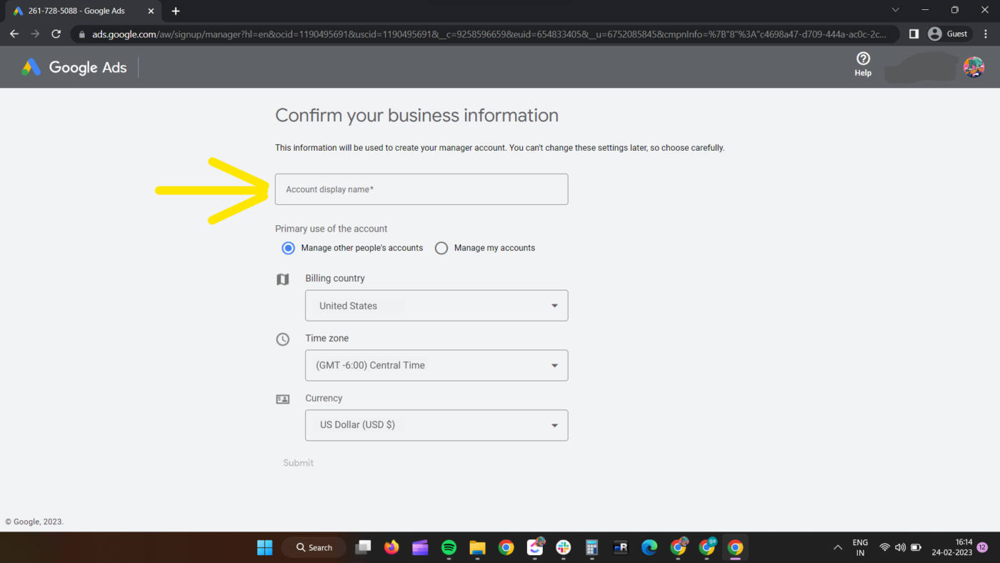1000x563 pixels.
Task: Open Spotify from the taskbar
Action: pos(449,547)
